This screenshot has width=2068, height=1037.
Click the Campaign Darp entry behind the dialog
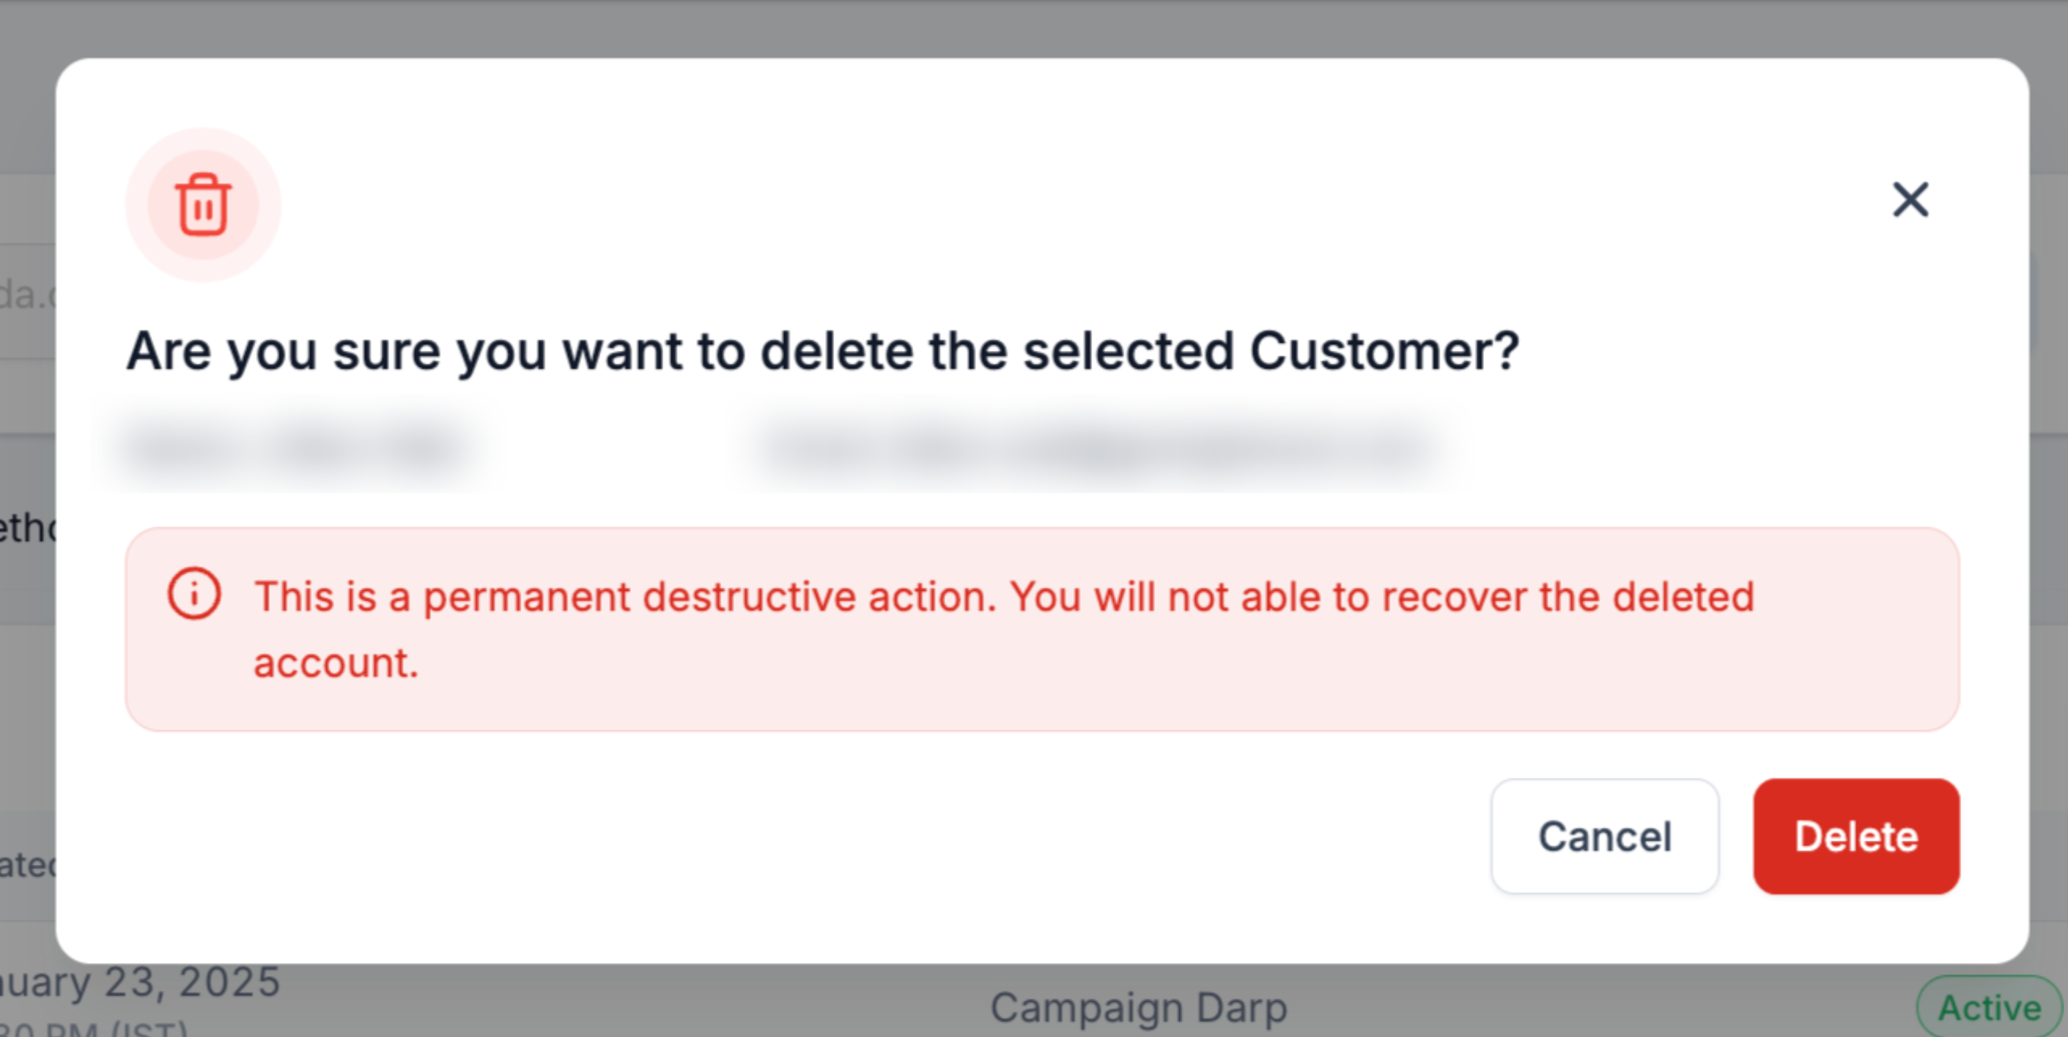[1137, 1007]
